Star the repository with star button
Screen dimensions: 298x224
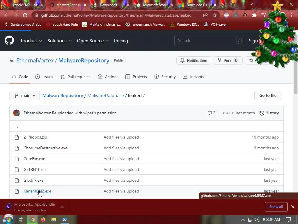(251, 60)
